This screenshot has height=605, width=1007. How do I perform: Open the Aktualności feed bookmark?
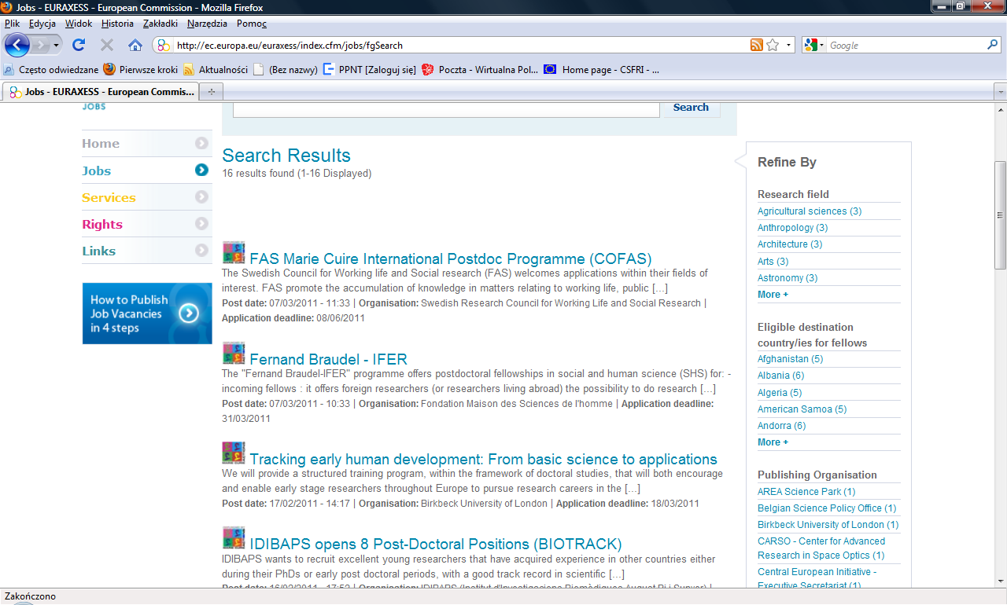tap(216, 69)
